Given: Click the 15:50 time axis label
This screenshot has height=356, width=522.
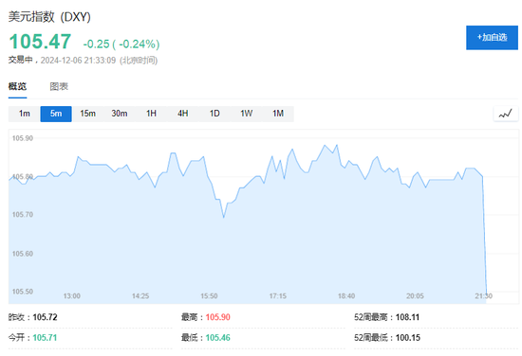Looking at the screenshot, I should (209, 296).
